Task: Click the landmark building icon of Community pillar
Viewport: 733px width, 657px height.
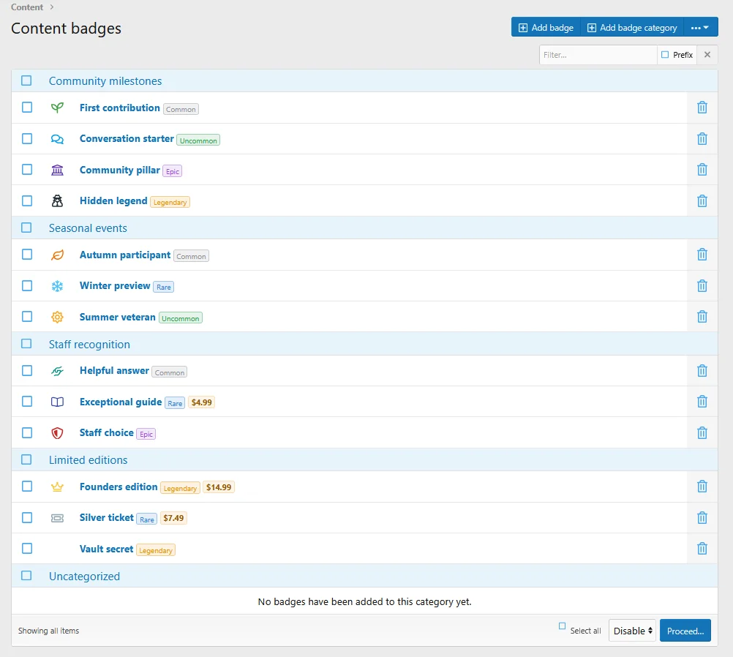Action: point(57,170)
